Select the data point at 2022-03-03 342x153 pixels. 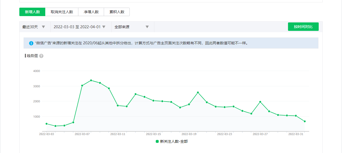47,124
